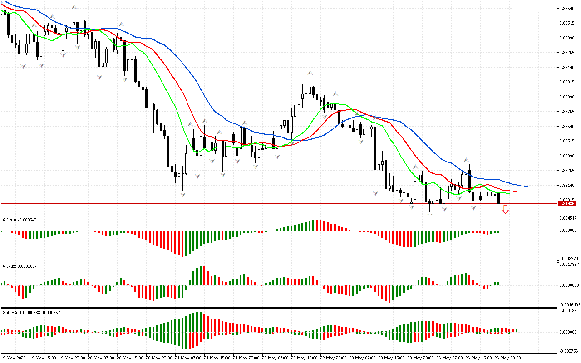The width and height of the screenshot is (581, 363).
Task: Click the 26 May 23:00 time label
Action: point(507,358)
